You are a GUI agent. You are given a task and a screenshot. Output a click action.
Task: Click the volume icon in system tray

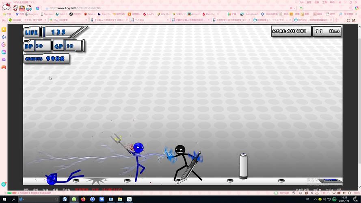(324, 199)
